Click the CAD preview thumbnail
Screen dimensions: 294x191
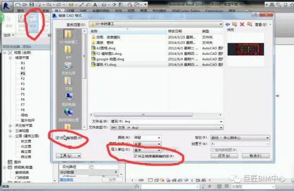tap(246, 49)
